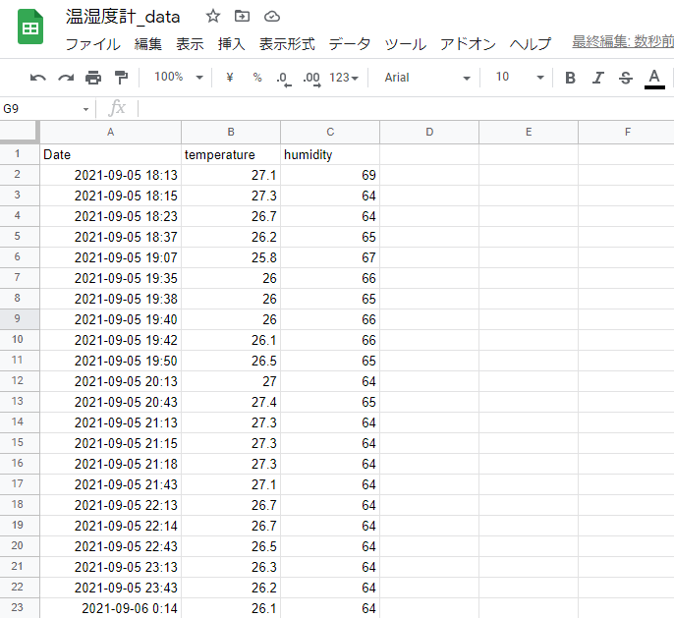Print the spreadsheet with printer icon
Viewport: 674px width, 618px height.
click(93, 78)
